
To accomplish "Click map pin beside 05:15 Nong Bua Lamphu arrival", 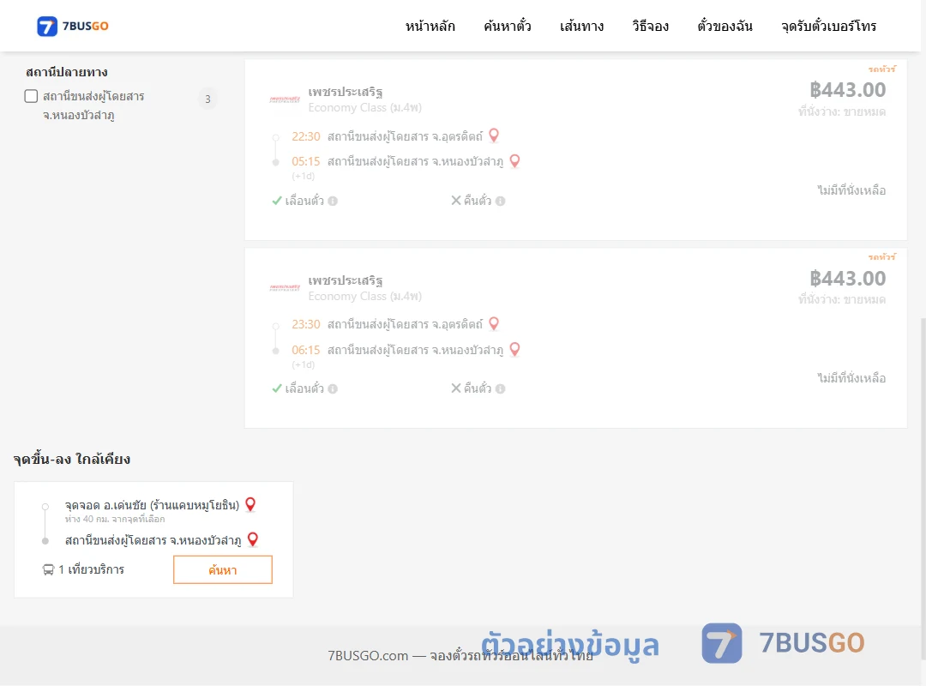I will [515, 161].
